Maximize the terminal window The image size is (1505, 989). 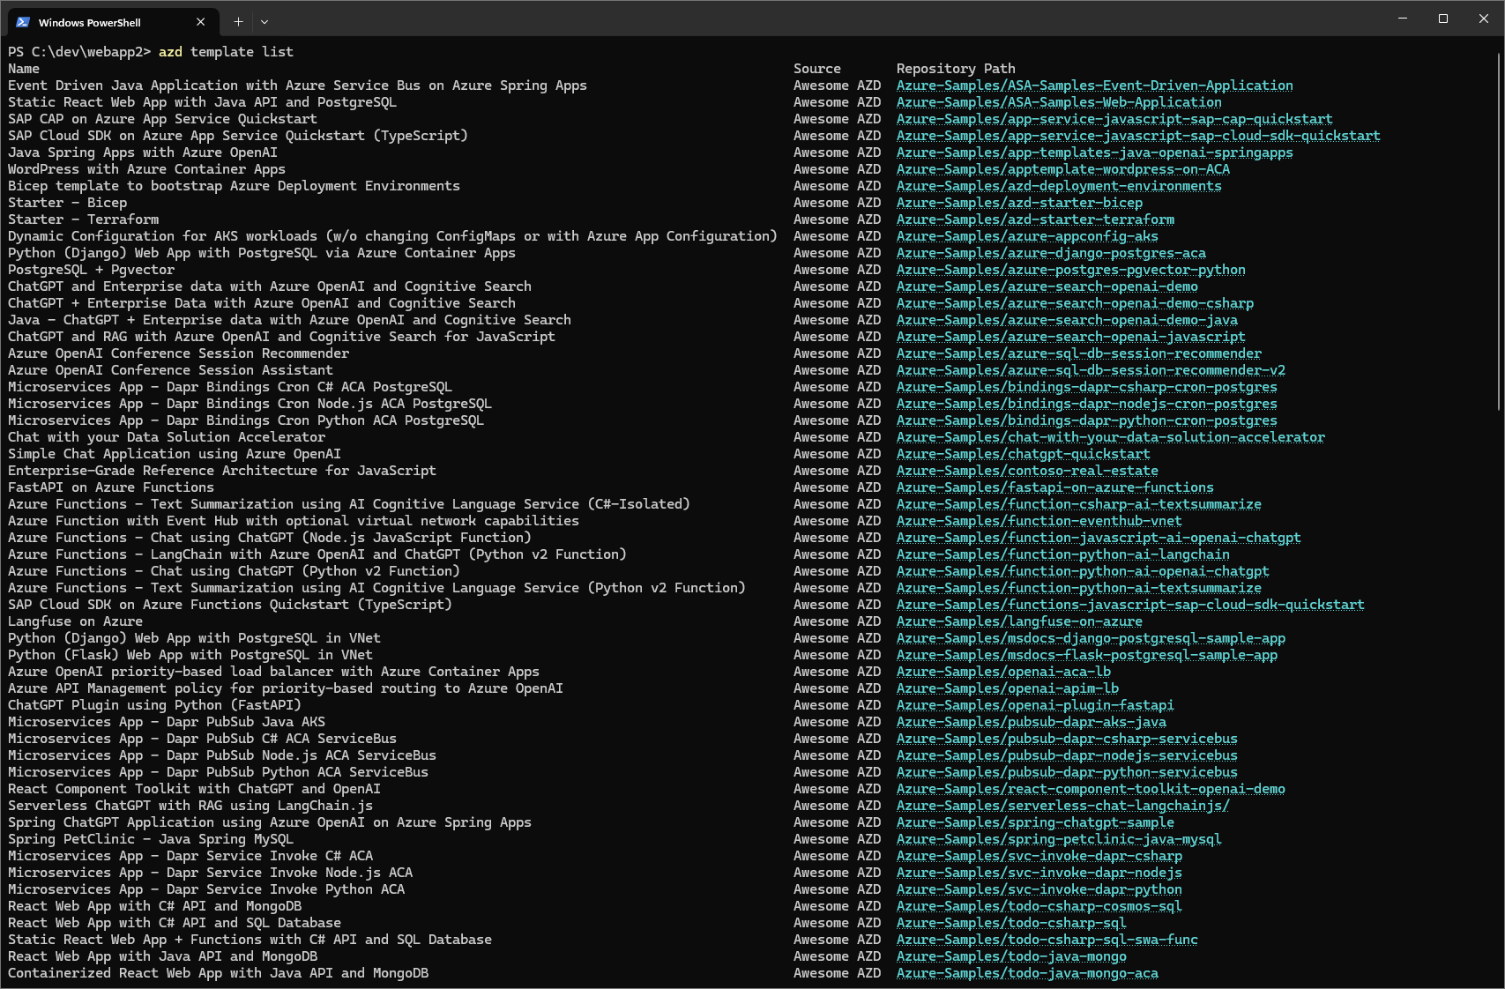pos(1443,19)
